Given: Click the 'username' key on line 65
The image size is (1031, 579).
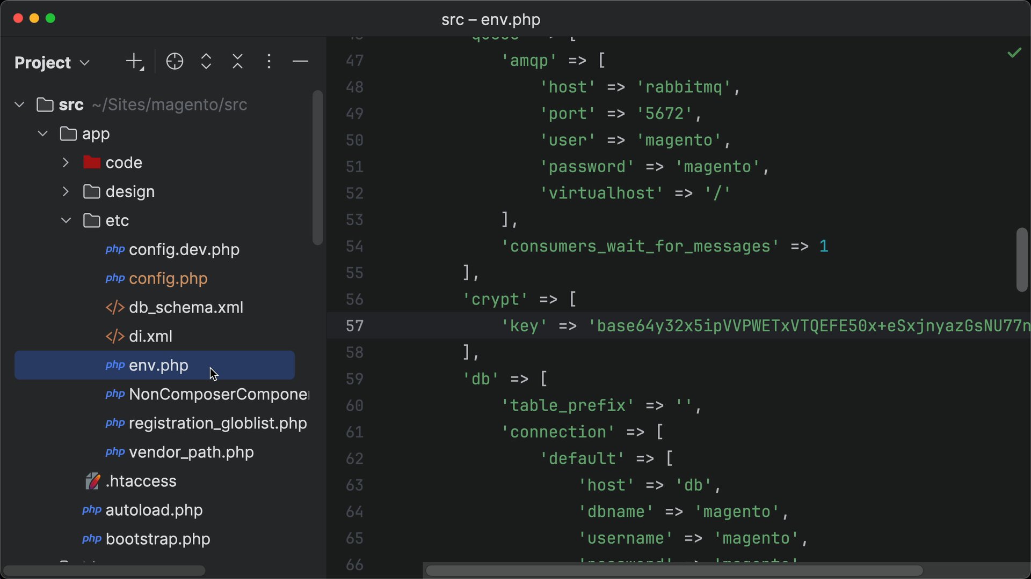Looking at the screenshot, I should pos(626,538).
